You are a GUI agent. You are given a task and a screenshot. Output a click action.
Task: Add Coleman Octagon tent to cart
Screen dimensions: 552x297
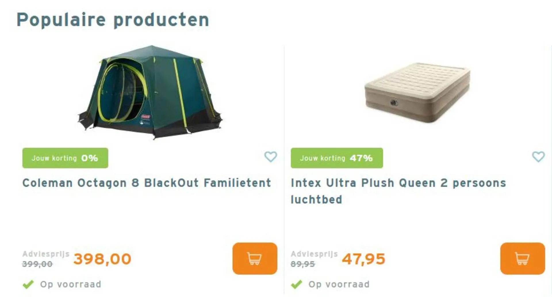[255, 258]
